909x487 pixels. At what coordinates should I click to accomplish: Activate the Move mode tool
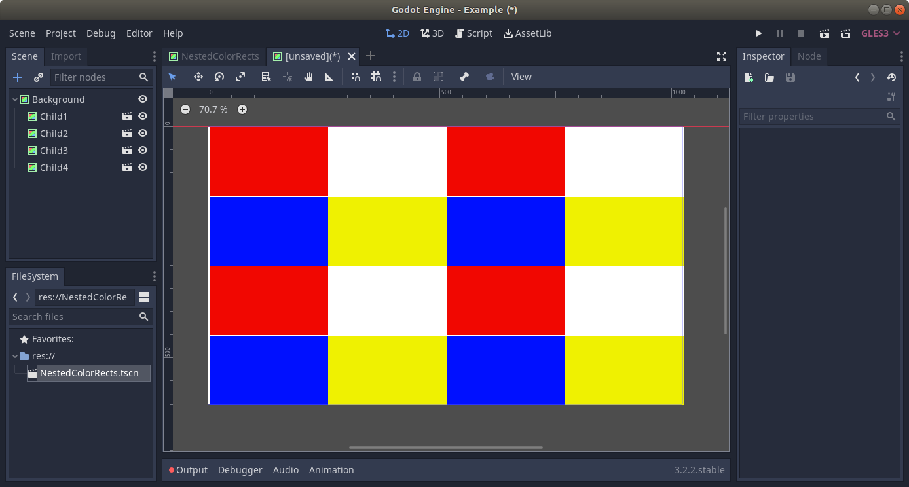tap(198, 77)
